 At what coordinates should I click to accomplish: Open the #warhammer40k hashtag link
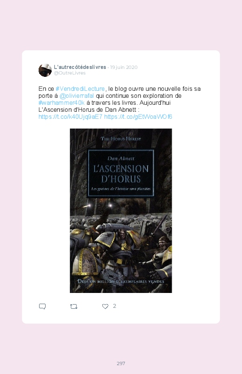[61, 103]
